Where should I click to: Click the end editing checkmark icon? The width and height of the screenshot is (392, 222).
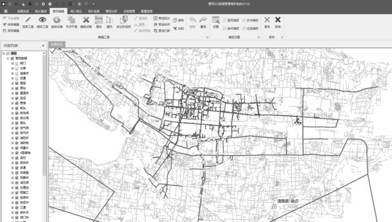point(4,24)
